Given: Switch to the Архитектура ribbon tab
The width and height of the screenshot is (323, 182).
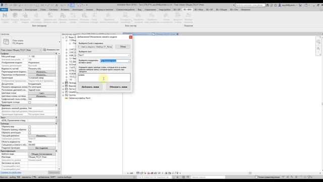Looking at the screenshot, I should pos(16,10).
